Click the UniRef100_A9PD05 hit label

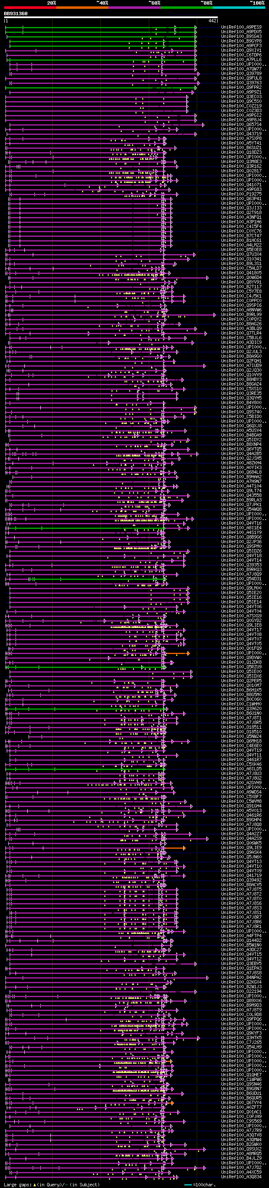(x=241, y=32)
